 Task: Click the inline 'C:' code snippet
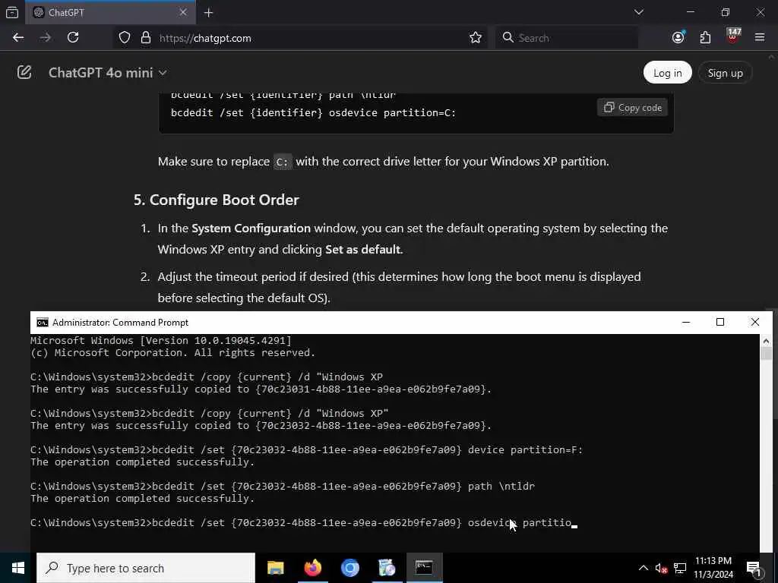(x=283, y=162)
